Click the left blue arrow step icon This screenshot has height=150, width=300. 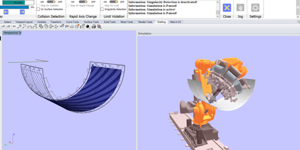click(x=6, y=12)
